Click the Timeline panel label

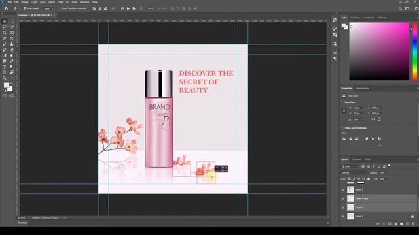tap(23, 223)
